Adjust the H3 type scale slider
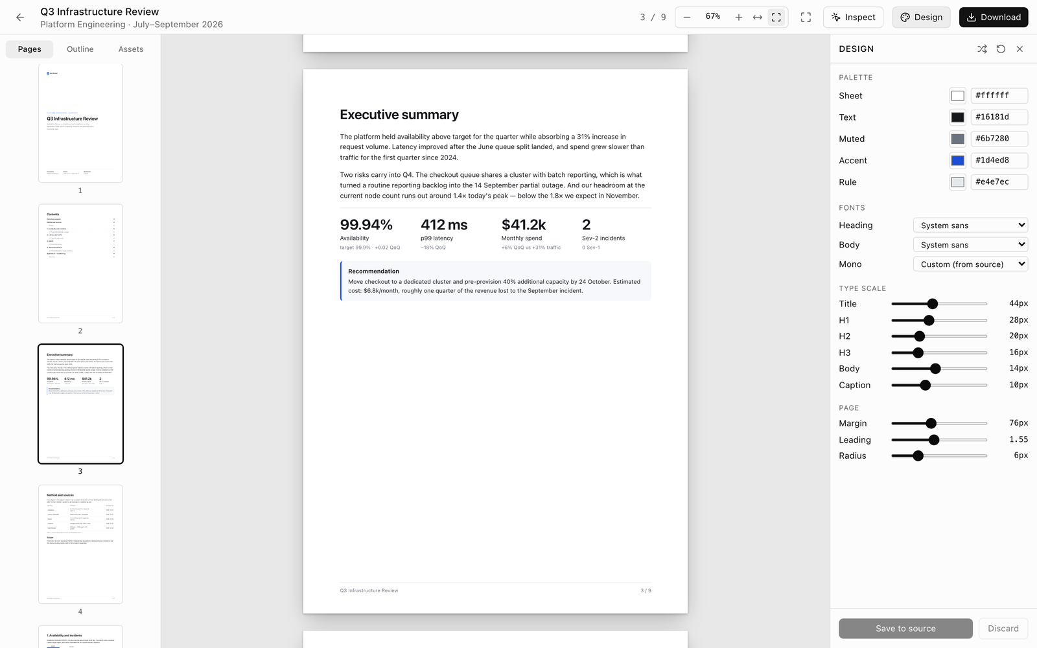This screenshot has height=648, width=1037. coord(939,353)
